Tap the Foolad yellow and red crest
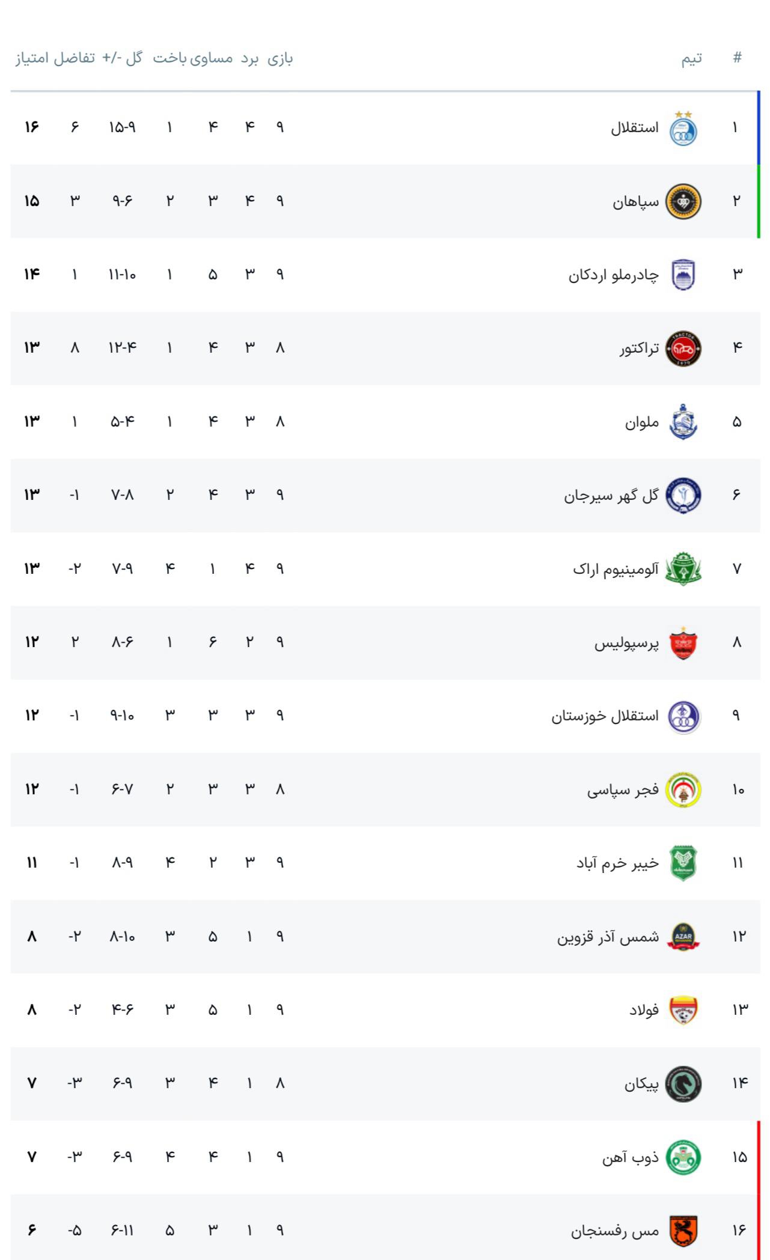770x1260 pixels. (x=683, y=1010)
